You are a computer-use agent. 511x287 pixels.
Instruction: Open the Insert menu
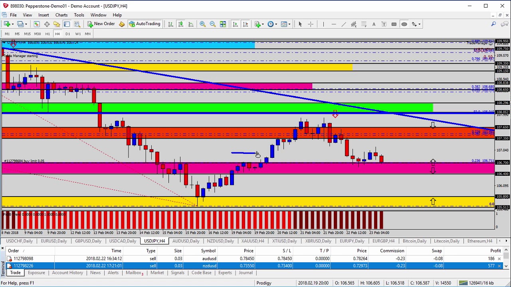click(44, 15)
